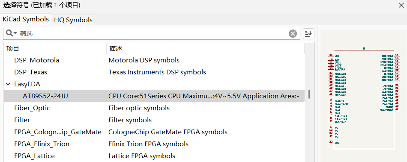
Task: Click the 项目 column header
Action: click(55, 48)
